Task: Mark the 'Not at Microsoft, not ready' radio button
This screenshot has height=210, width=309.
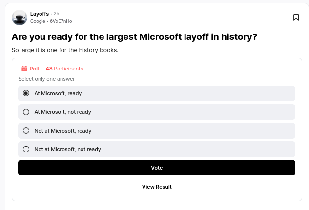Action: (26, 149)
